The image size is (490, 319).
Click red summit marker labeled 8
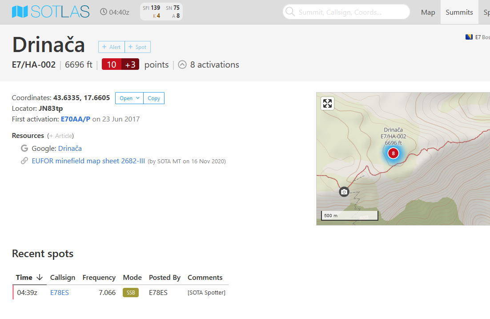393,153
